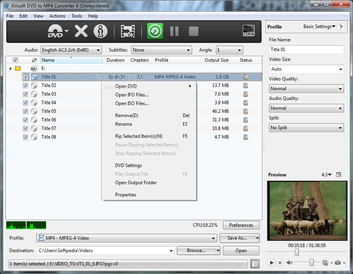Viewport: 353px width, 274px height.
Task: Open the log view icon beside the status bar
Action: point(255,263)
